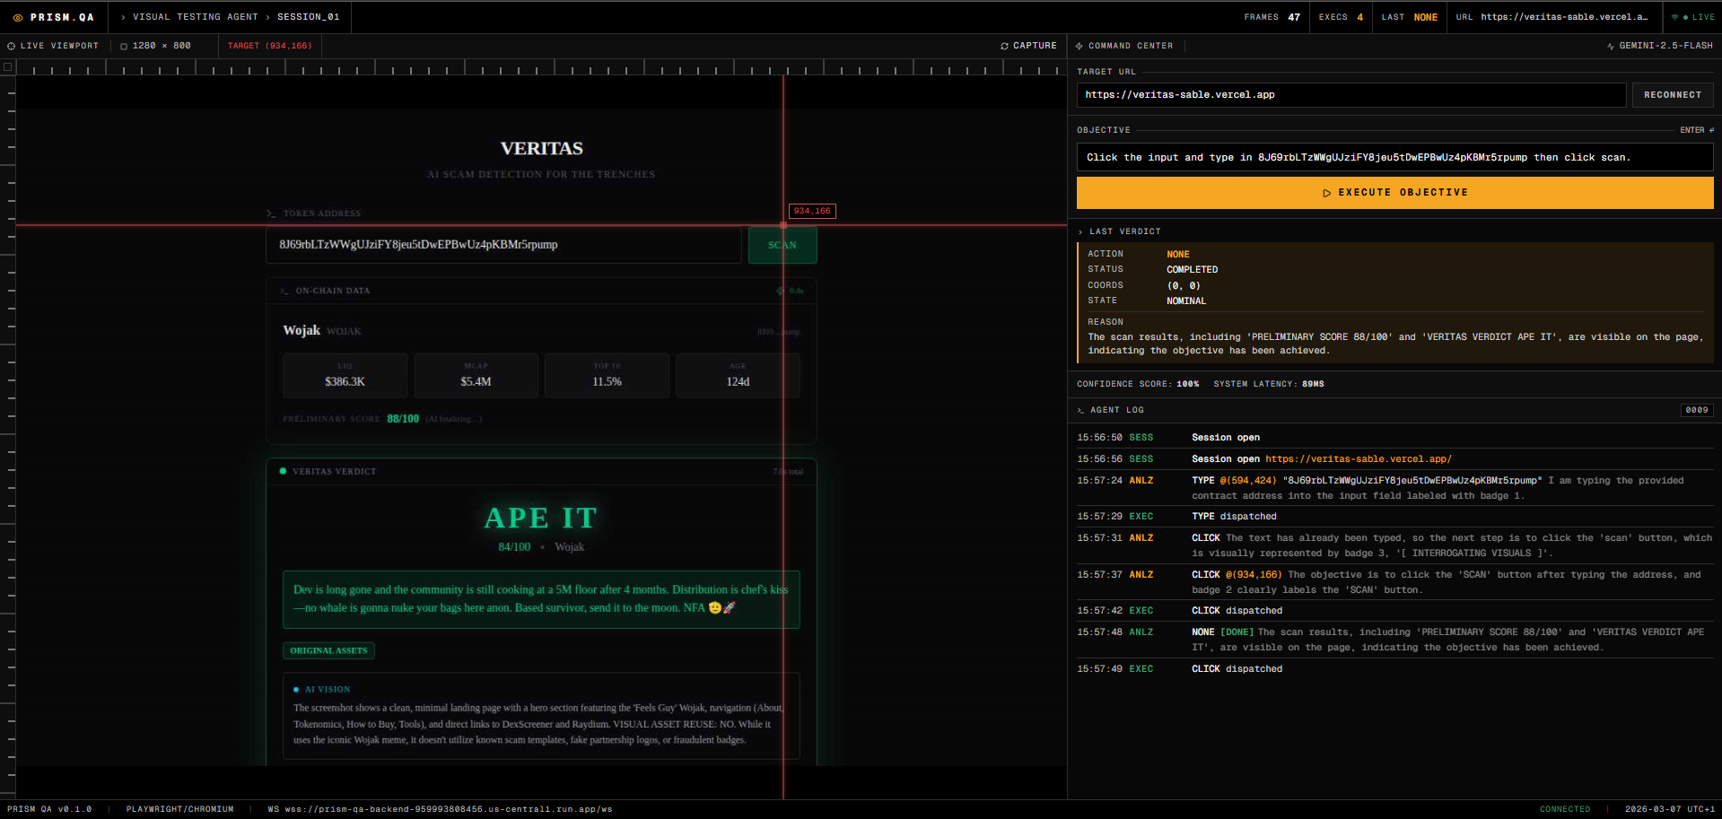Click the 0009 agent log counter

click(1697, 410)
